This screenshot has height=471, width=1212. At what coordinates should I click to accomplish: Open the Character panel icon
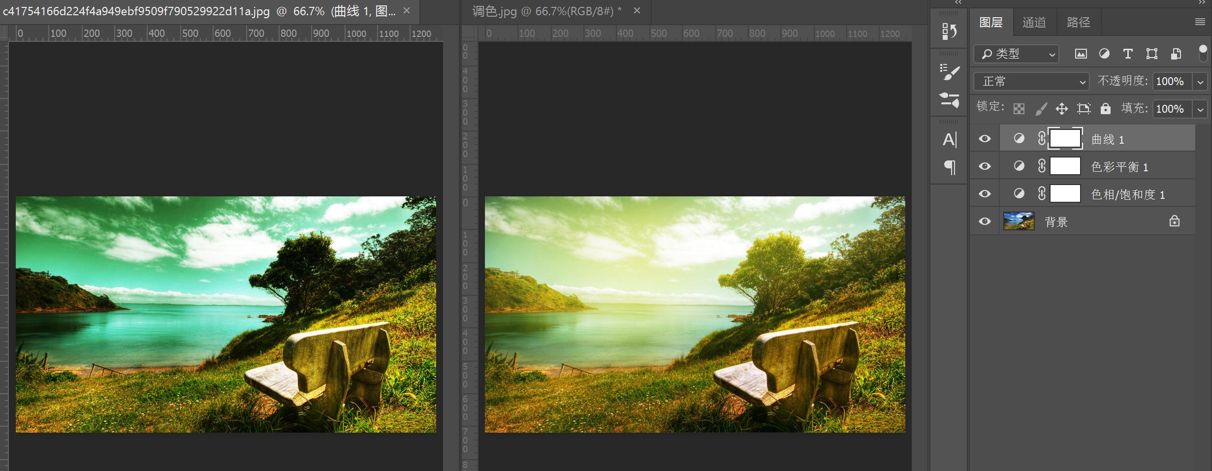click(x=949, y=140)
